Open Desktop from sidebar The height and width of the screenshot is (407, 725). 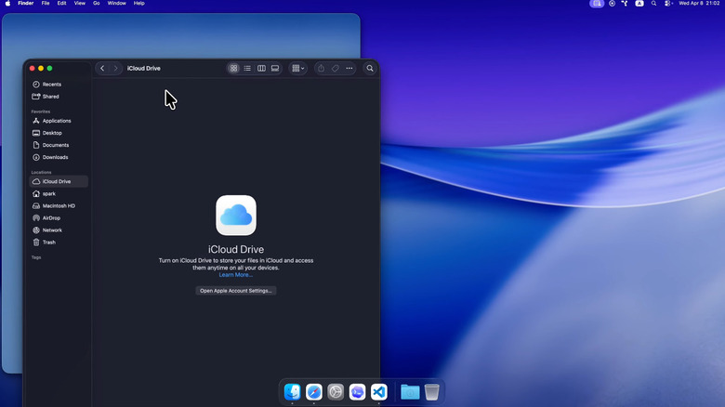click(59, 133)
